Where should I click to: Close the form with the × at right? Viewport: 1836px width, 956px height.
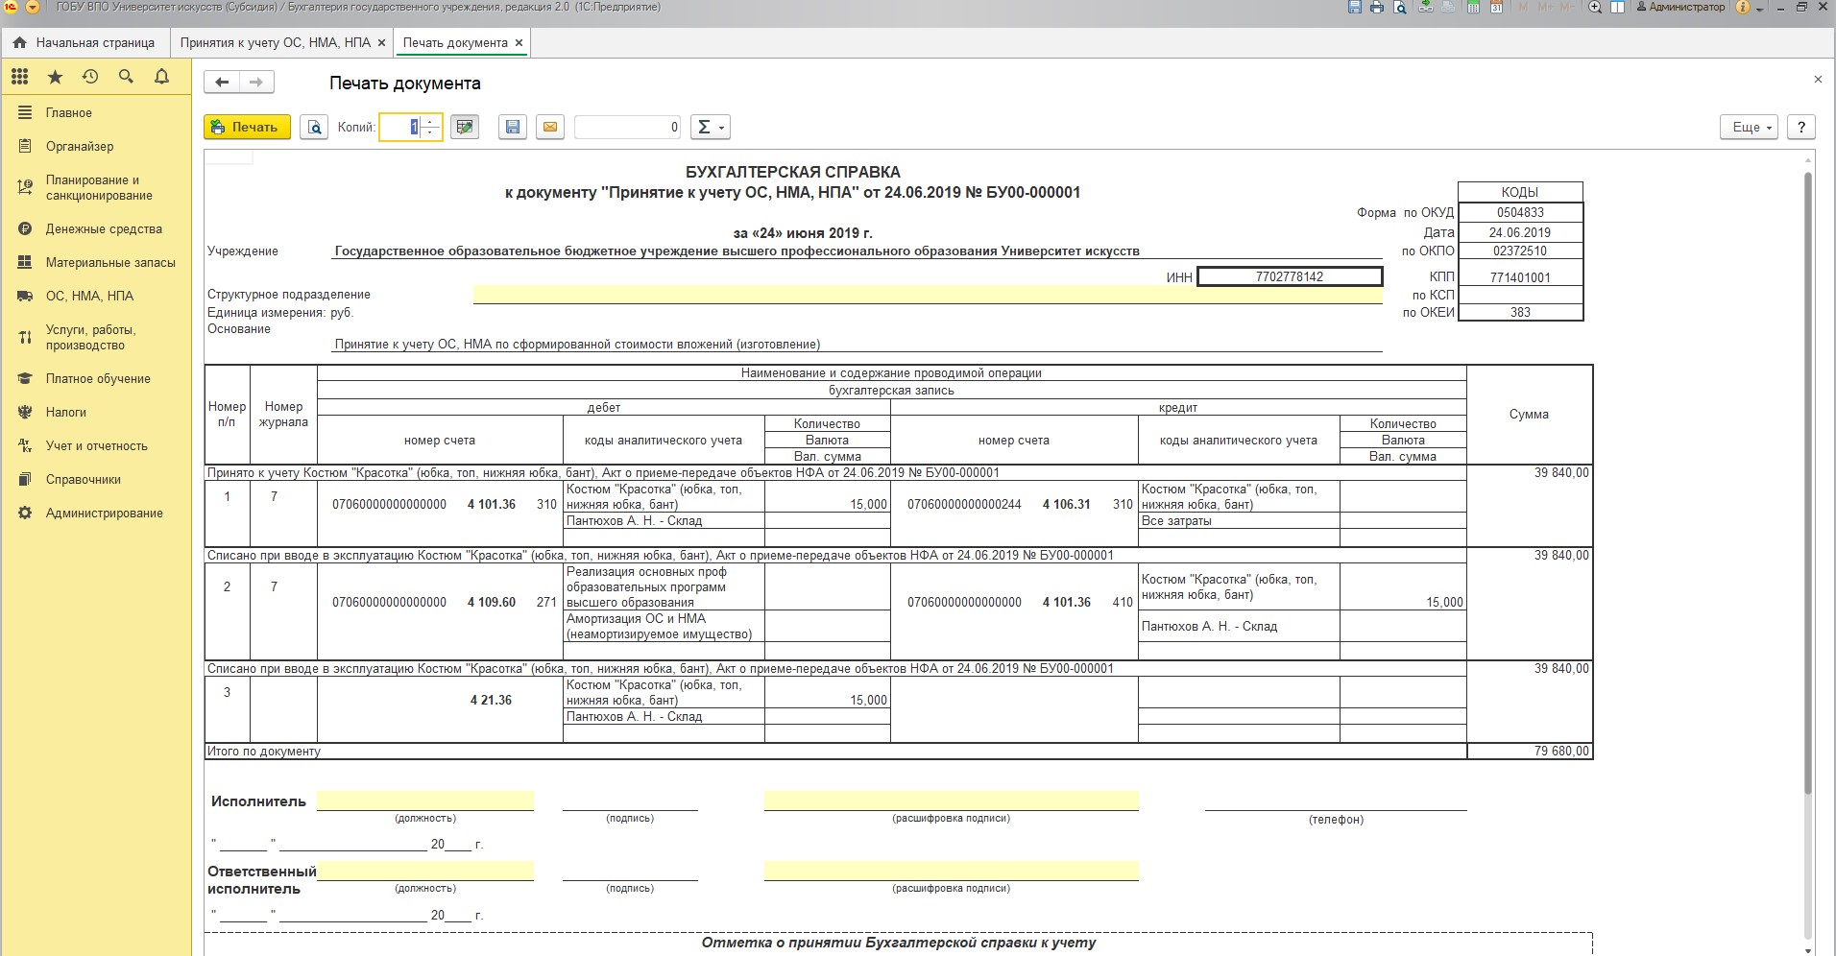tap(1818, 80)
